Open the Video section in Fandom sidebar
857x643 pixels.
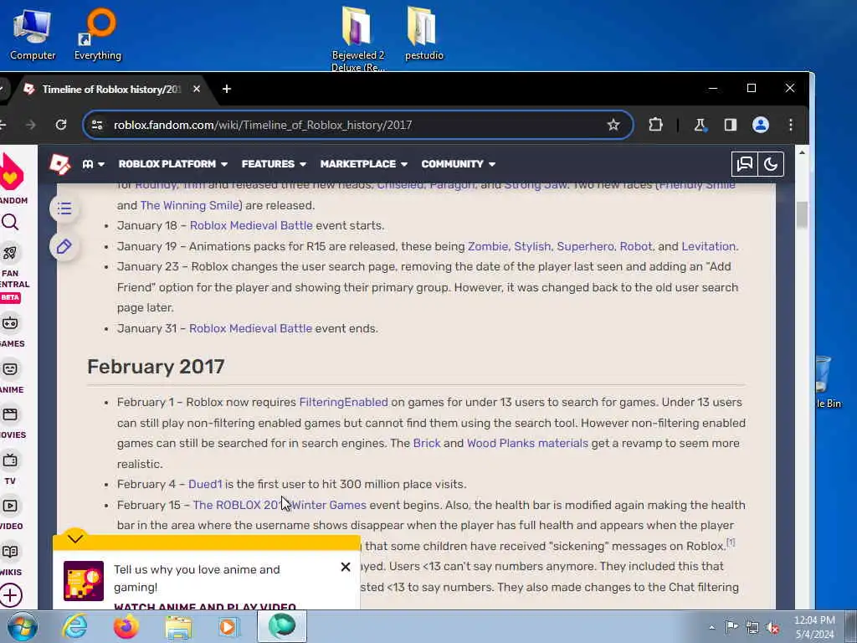(11, 514)
